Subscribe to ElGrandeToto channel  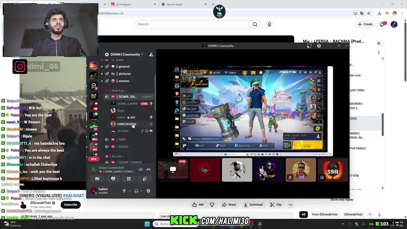tap(71, 205)
